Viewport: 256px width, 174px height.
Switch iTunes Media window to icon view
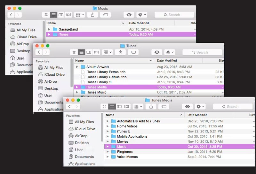coord(105,107)
